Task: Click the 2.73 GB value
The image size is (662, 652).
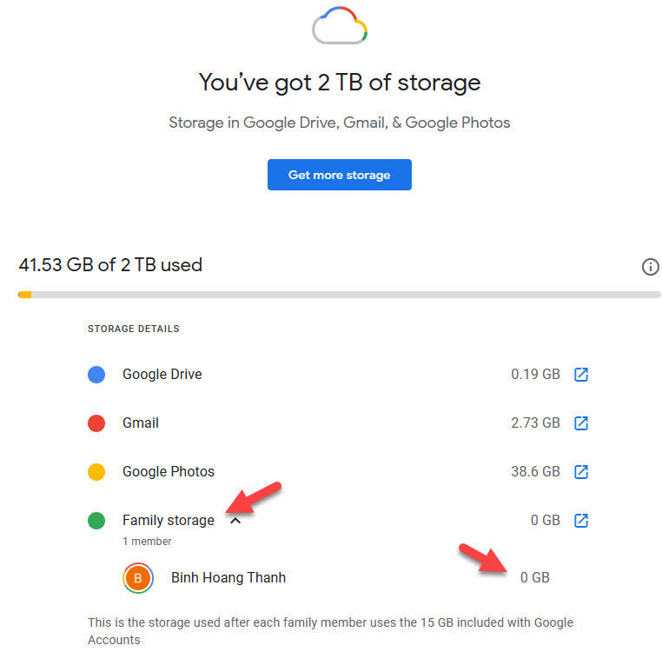Action: click(x=535, y=423)
